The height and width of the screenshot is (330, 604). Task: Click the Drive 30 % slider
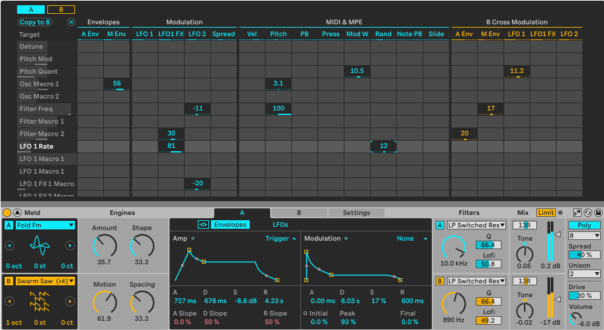point(584,295)
